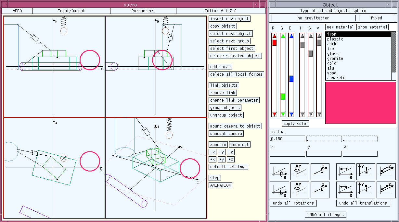Pick 'wood' material from the list

tap(332, 73)
